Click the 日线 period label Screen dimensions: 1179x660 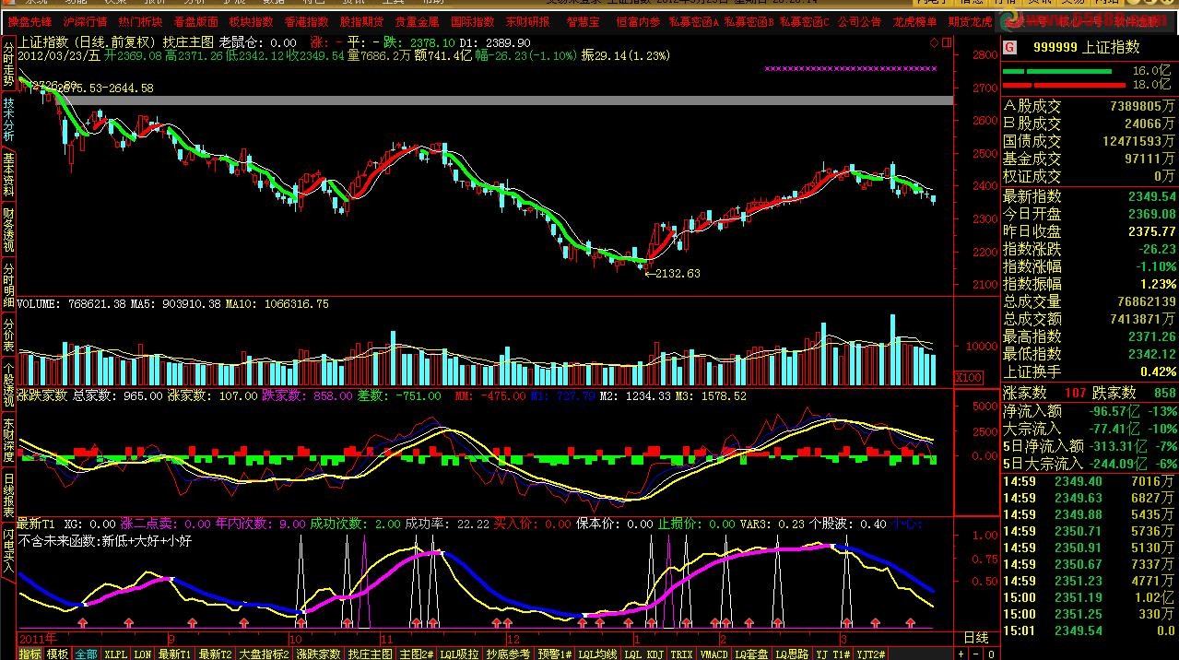pos(976,638)
